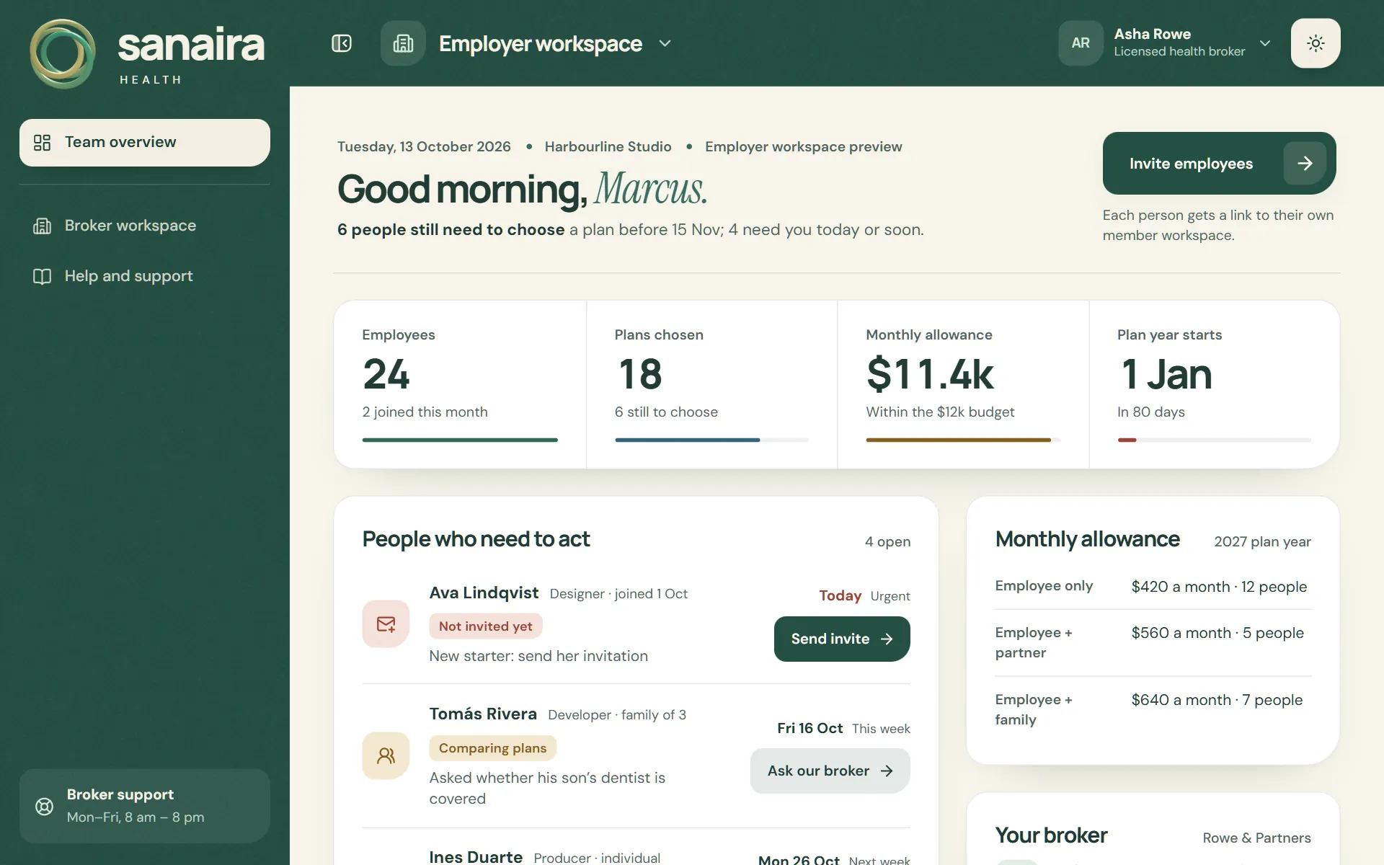Click the Employee only allowance row
Viewport: 1384px width, 865px height.
pyautogui.click(x=1153, y=586)
